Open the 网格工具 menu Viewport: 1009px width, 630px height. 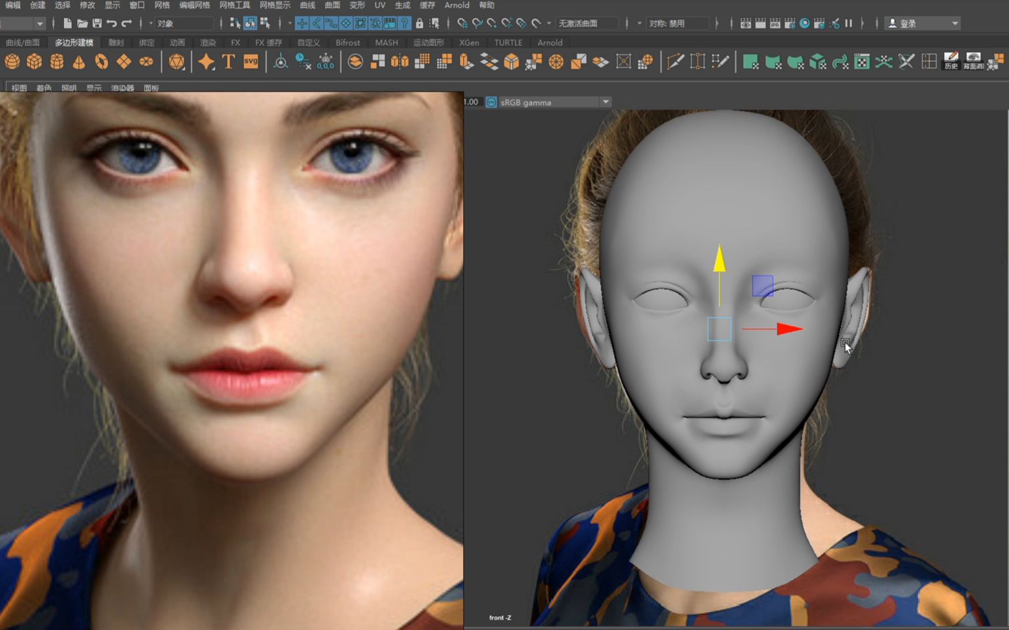(x=234, y=5)
